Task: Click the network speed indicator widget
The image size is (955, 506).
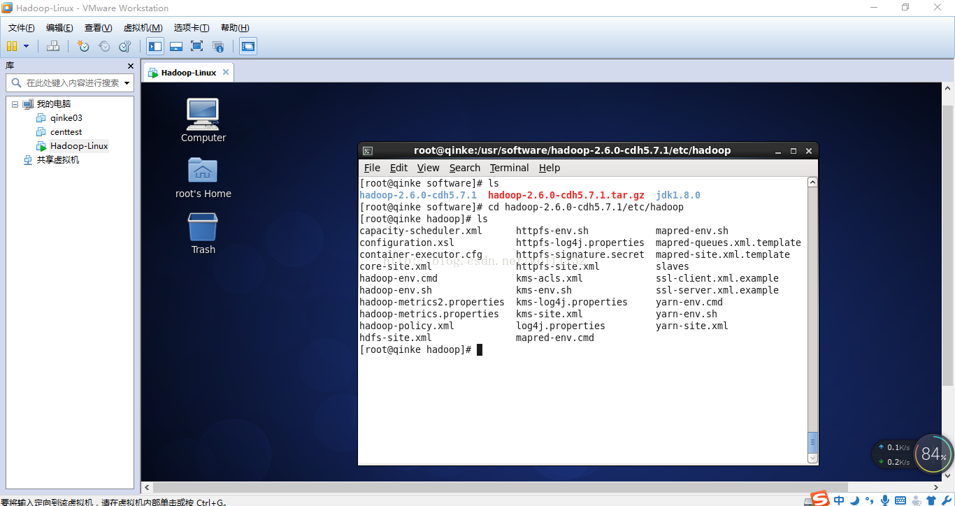Action: point(893,454)
